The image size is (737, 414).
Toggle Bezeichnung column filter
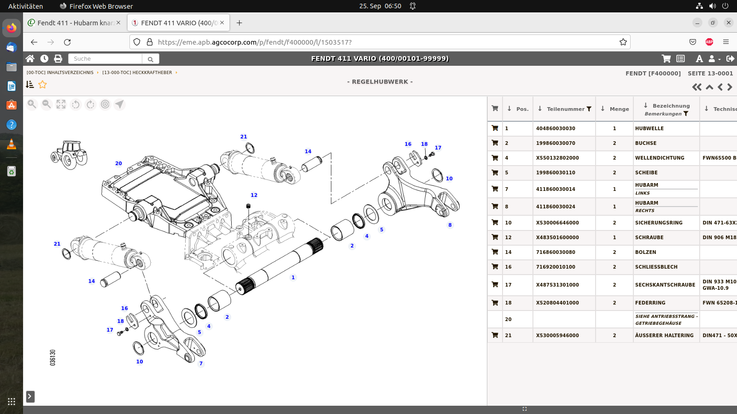(686, 114)
